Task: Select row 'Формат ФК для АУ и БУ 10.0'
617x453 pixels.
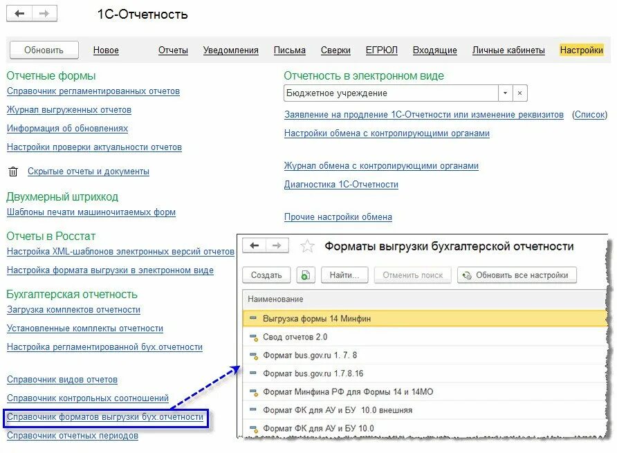Action: point(425,428)
